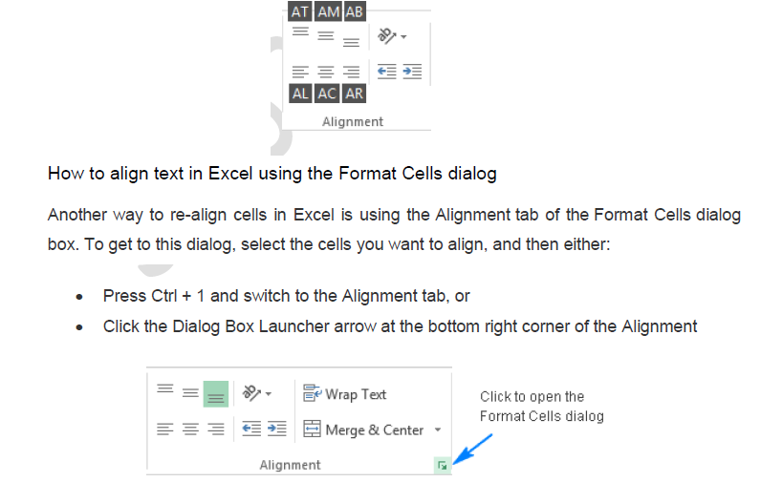Click the "How to align text in Excel" heading

[x=272, y=174]
